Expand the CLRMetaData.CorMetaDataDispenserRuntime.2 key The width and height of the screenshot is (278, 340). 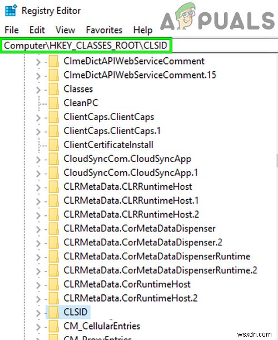tap(38, 271)
